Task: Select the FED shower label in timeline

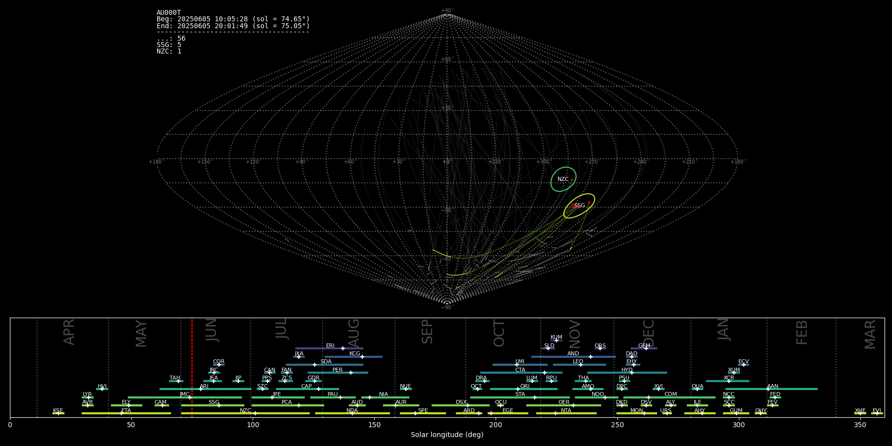Action: tap(775, 394)
